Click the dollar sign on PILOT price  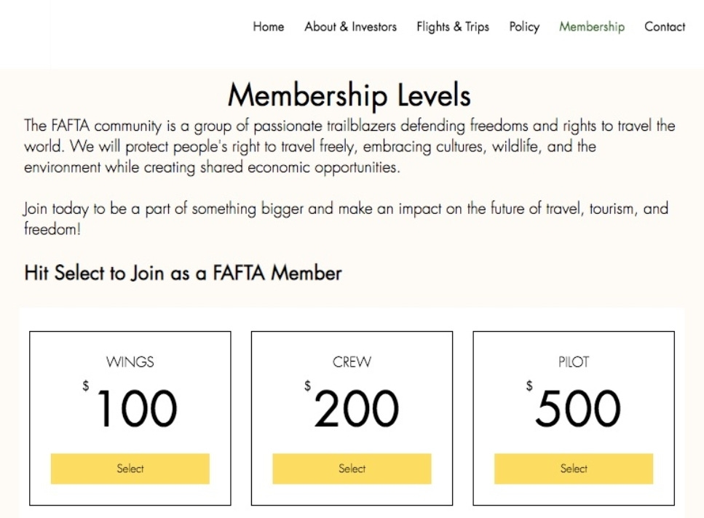point(529,386)
